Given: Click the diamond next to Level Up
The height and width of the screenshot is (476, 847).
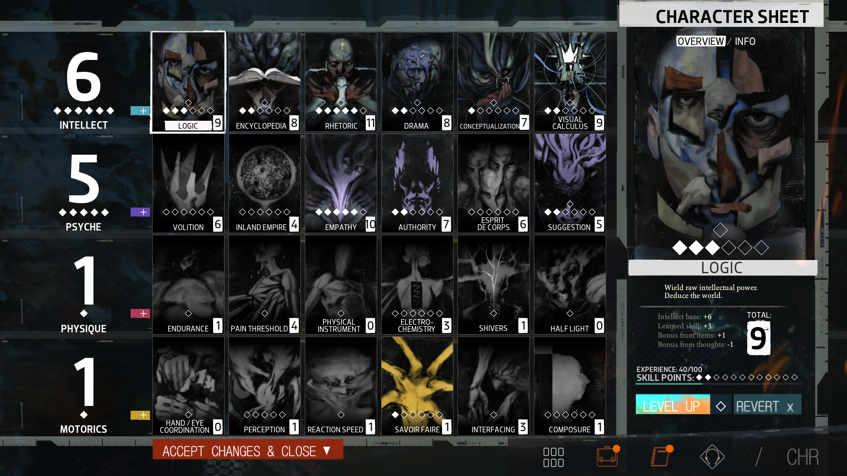Looking at the screenshot, I should coord(721,406).
